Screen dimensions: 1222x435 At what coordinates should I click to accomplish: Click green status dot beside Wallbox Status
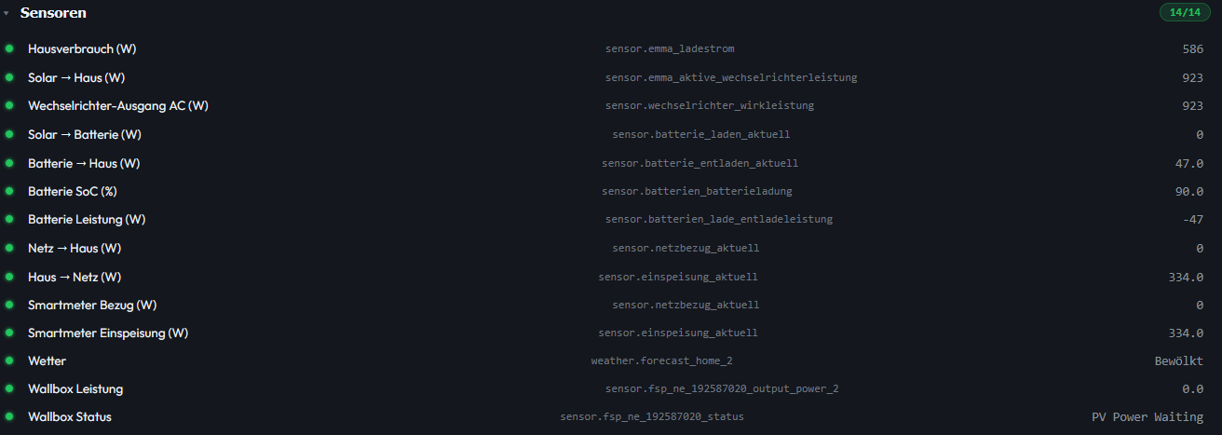pos(9,416)
